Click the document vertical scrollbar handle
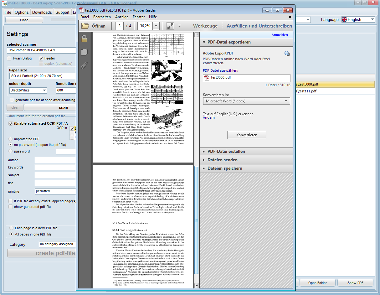The image size is (380, 295). pos(197,220)
